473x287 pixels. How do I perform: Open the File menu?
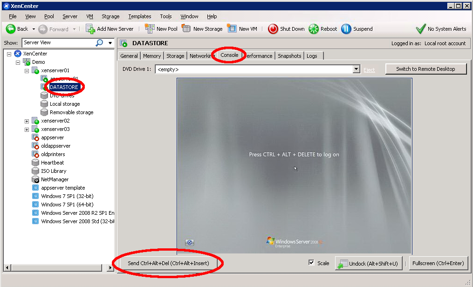[13, 16]
